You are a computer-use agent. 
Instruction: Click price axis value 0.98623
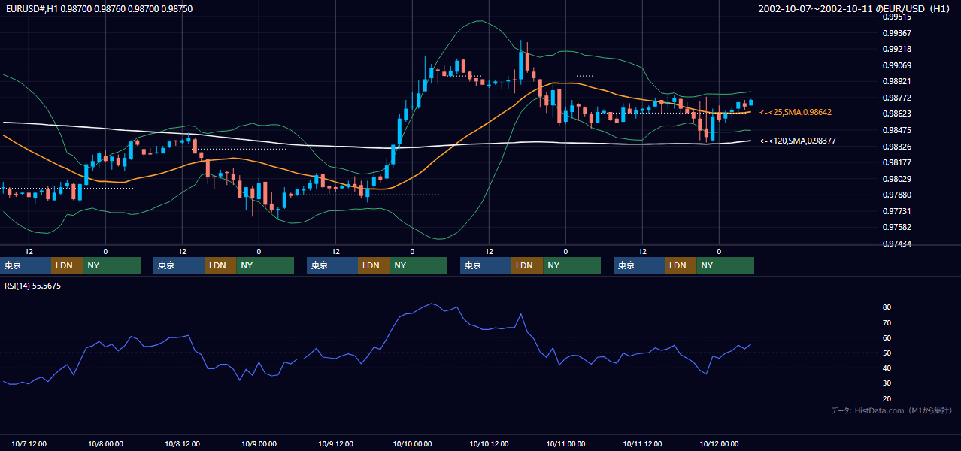[x=897, y=114]
